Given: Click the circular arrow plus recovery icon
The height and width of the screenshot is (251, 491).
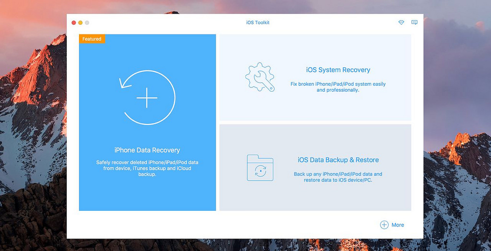Looking at the screenshot, I should tap(147, 98).
